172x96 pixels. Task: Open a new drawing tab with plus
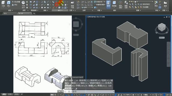point(34,14)
